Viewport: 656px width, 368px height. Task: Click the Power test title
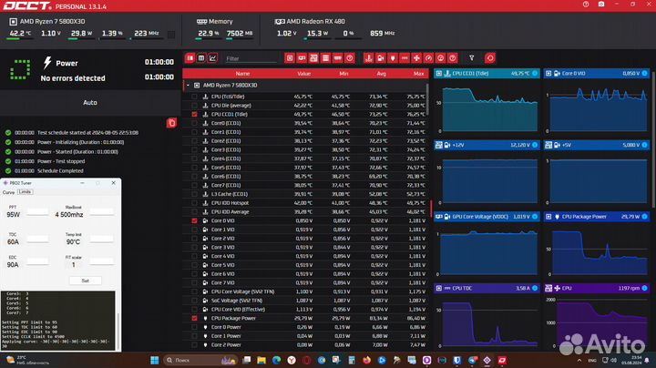[x=67, y=63]
